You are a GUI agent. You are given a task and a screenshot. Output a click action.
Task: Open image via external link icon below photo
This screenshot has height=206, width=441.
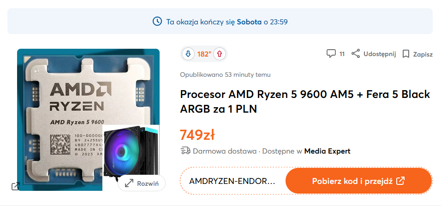[15, 186]
